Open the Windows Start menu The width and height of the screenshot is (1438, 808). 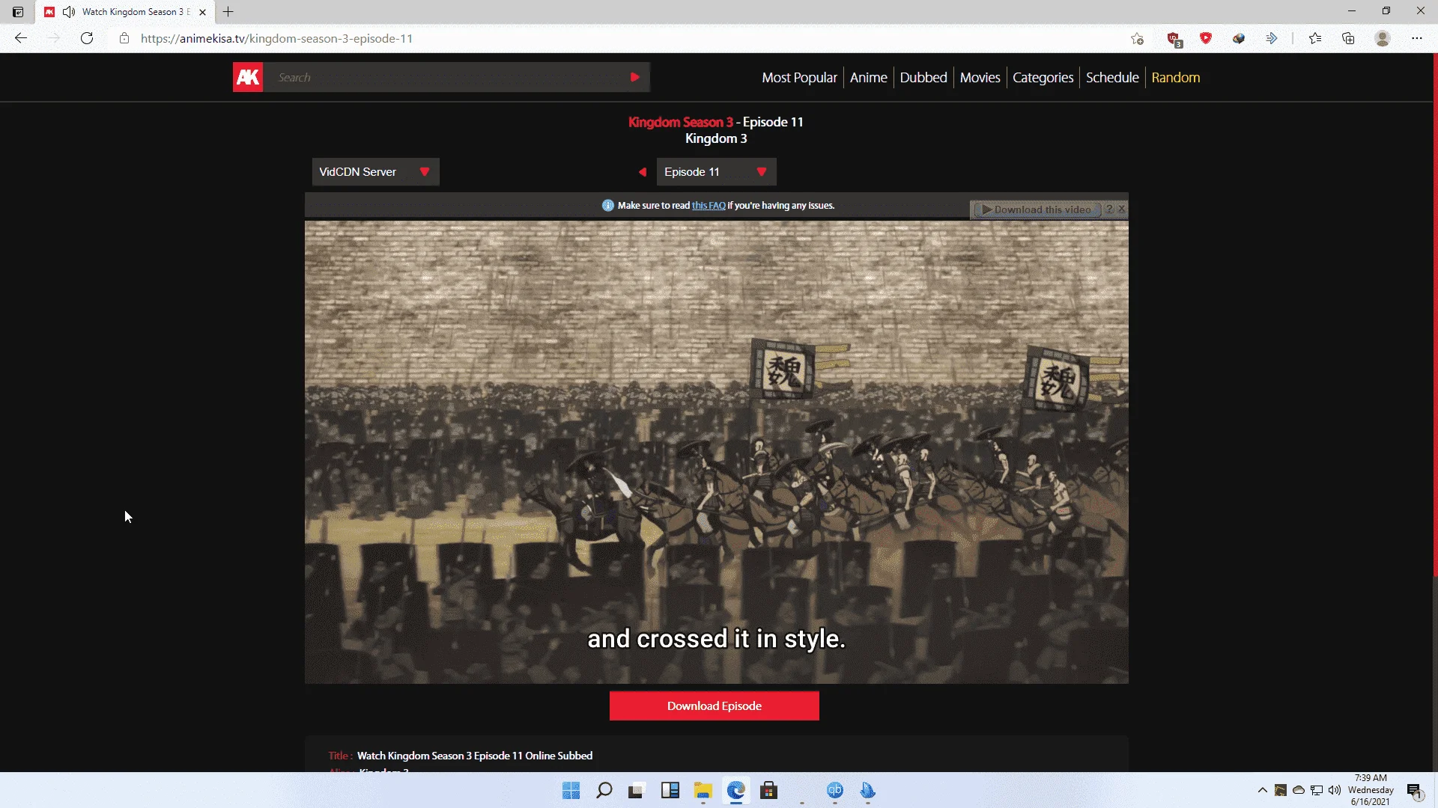coord(571,791)
